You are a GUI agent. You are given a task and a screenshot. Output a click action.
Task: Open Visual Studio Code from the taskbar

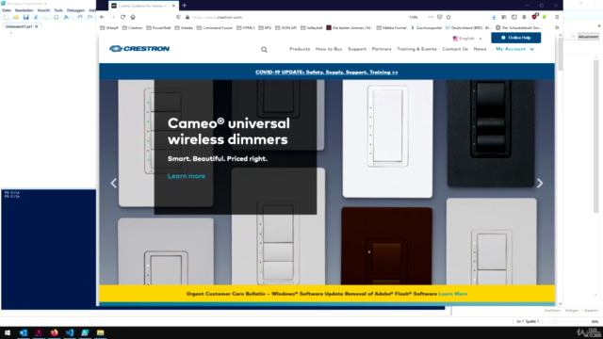[70, 332]
